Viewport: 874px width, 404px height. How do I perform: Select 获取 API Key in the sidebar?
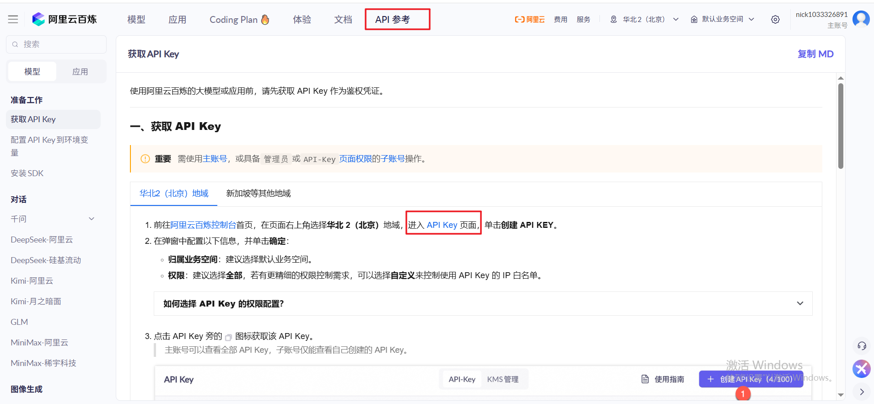point(54,119)
